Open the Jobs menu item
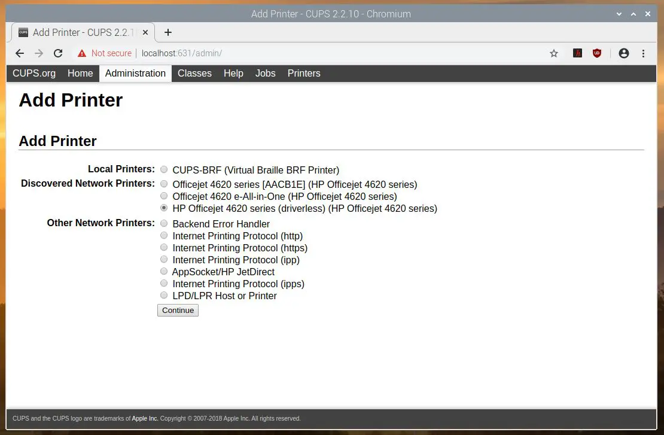 265,73
